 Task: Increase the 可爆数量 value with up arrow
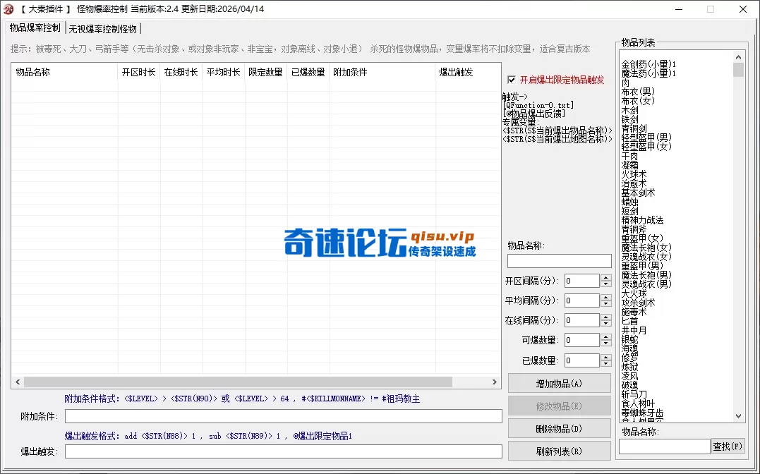click(606, 337)
